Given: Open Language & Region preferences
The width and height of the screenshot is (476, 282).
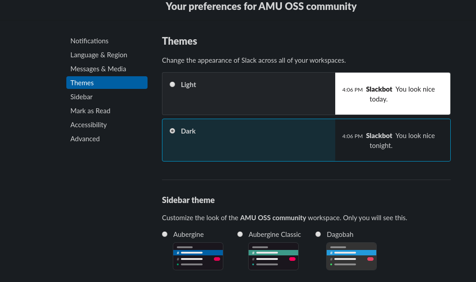Looking at the screenshot, I should (99, 55).
